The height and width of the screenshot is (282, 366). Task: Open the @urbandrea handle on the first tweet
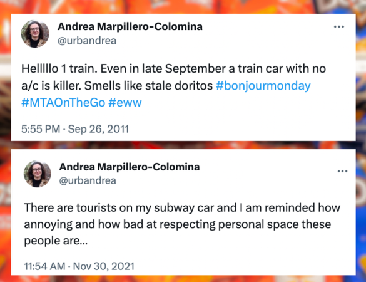(x=87, y=41)
